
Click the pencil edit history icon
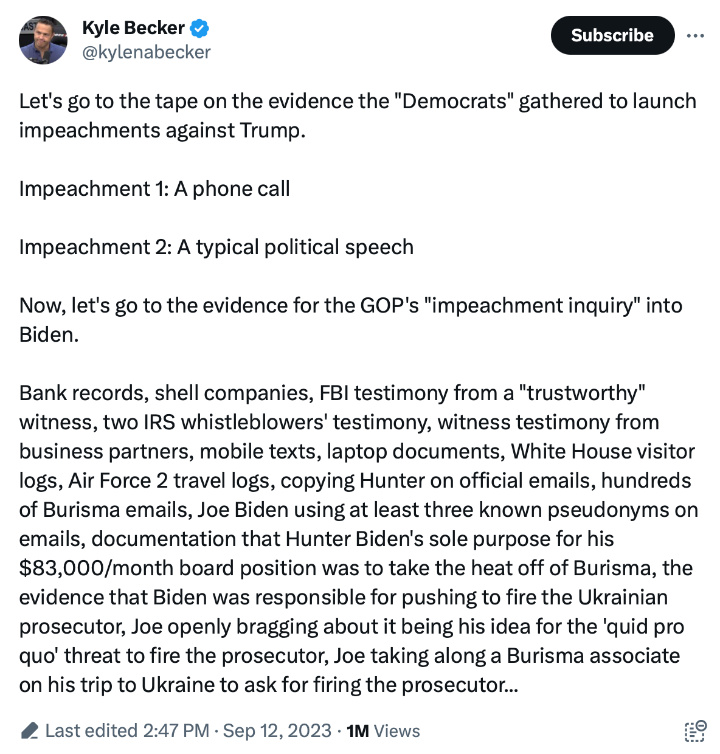pos(29,730)
